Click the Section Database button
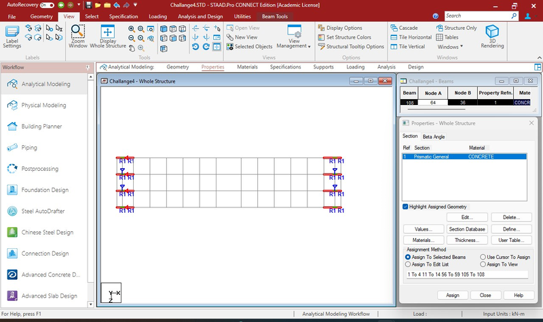 [466, 228]
